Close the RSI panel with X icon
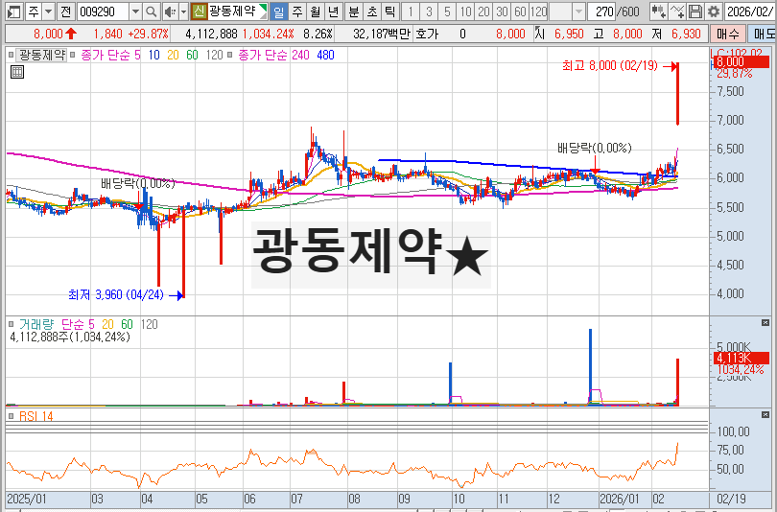 click(x=765, y=414)
